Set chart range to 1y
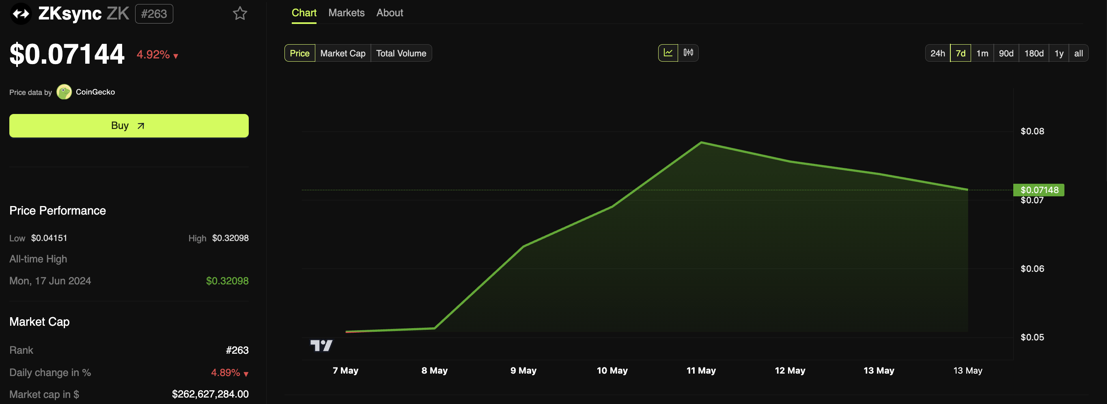Image resolution: width=1107 pixels, height=404 pixels. point(1059,53)
